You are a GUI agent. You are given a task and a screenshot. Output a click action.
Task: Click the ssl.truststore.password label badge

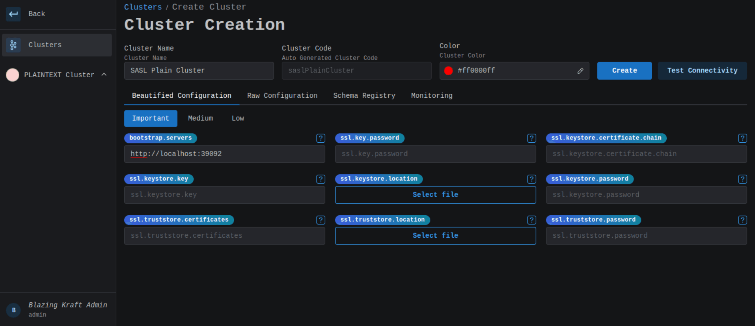point(593,220)
